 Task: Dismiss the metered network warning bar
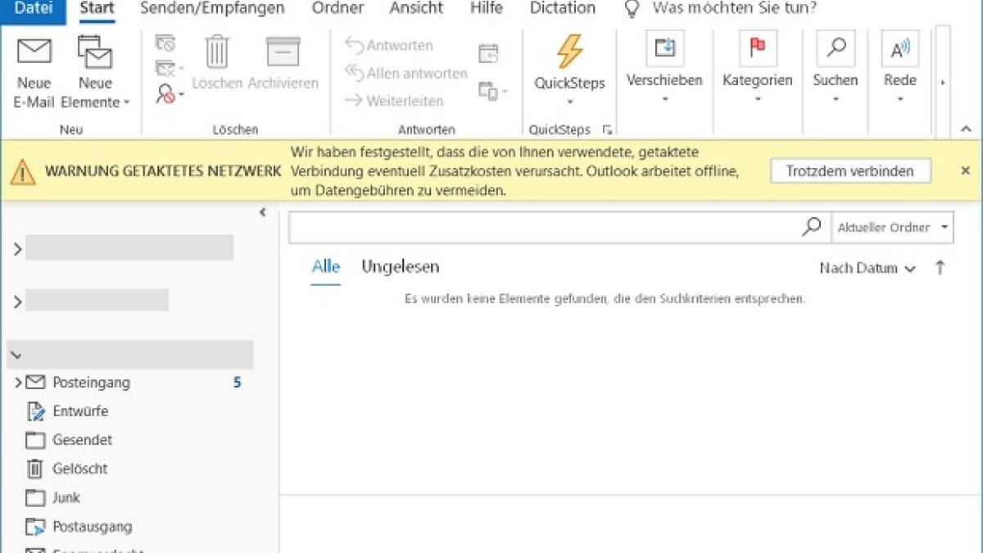click(965, 170)
